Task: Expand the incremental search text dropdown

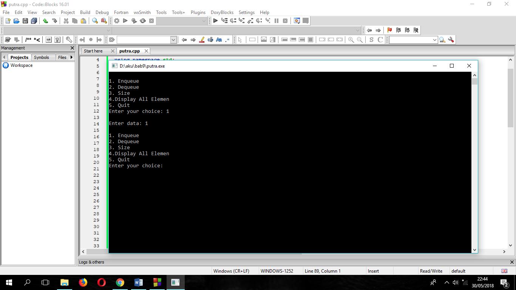Action: click(173, 40)
